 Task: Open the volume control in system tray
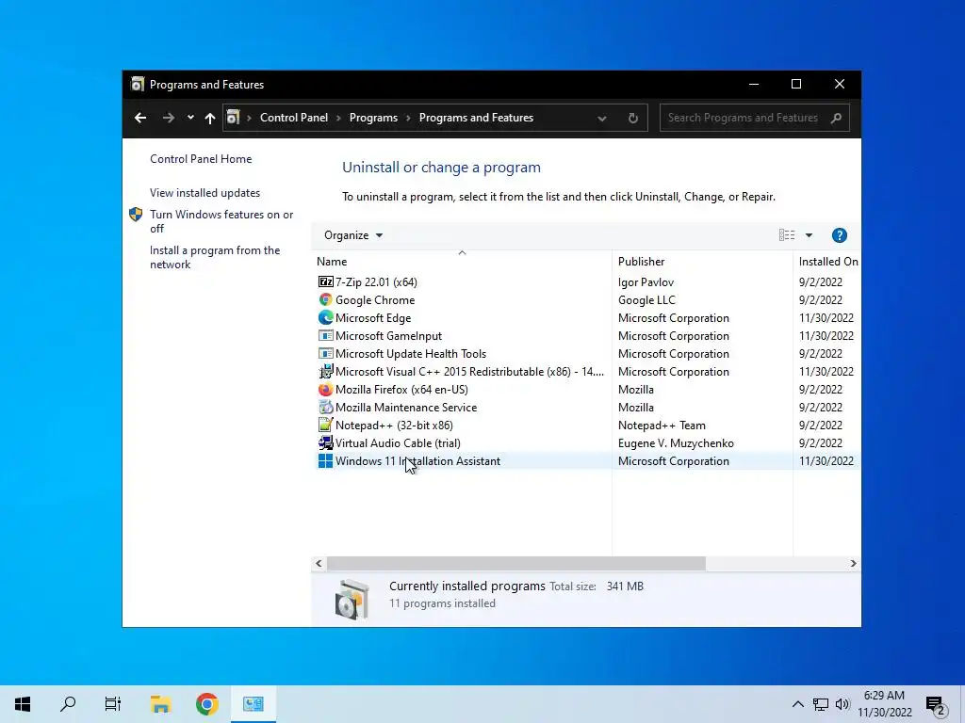click(x=842, y=704)
